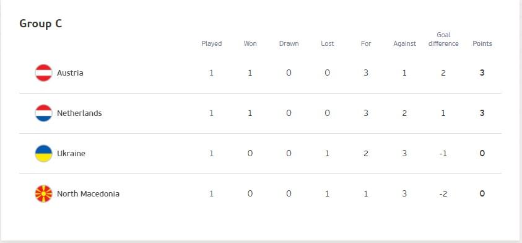Click Austria's points value
Viewport: 522px width, 243px height.
(x=482, y=73)
